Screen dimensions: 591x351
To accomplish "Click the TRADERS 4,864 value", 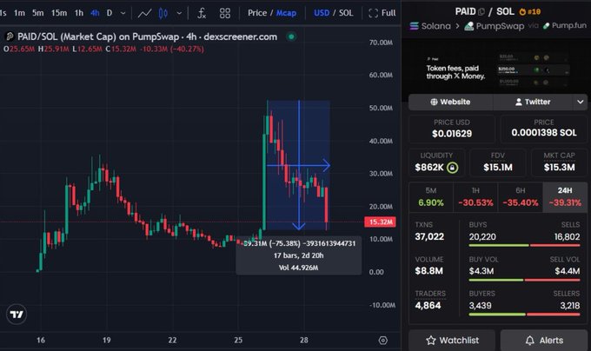I will click(428, 306).
